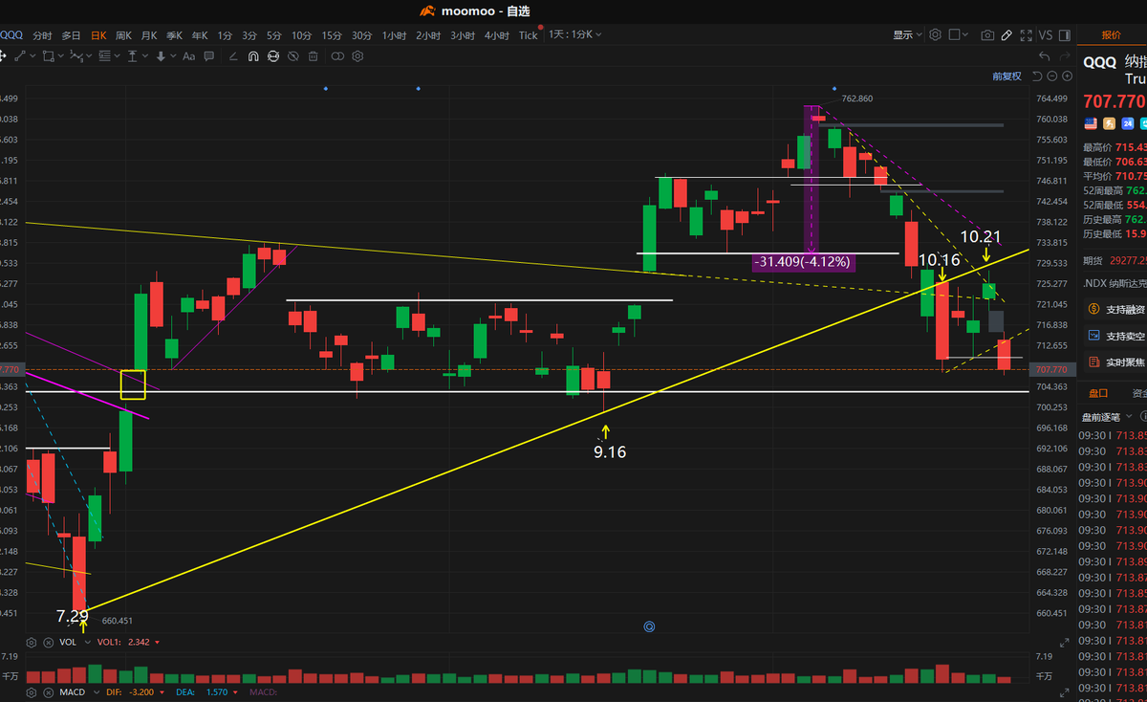1147x702 pixels.
Task: Click the blue target icon below chart
Action: click(x=649, y=627)
